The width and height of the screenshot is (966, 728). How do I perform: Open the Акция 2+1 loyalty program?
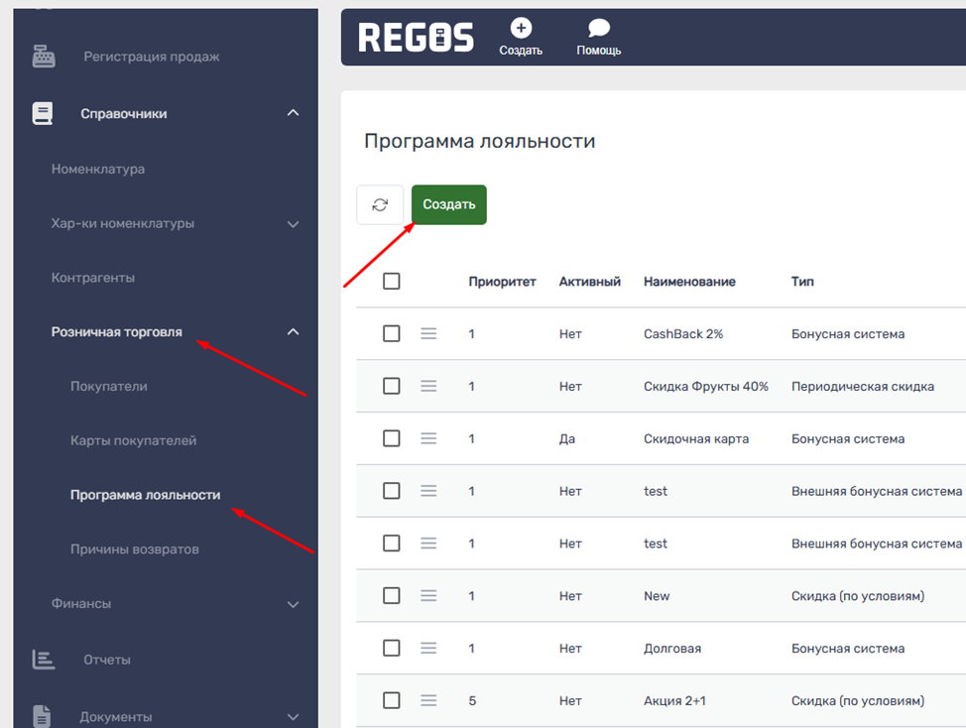tap(674, 701)
